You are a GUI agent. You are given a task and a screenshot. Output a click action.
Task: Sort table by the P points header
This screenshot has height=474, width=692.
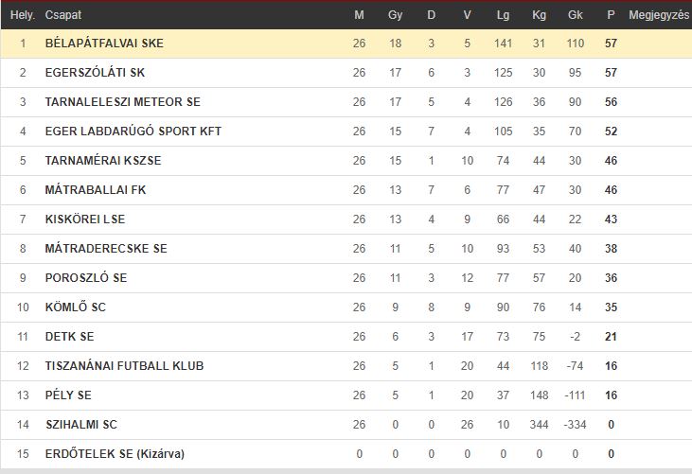611,15
